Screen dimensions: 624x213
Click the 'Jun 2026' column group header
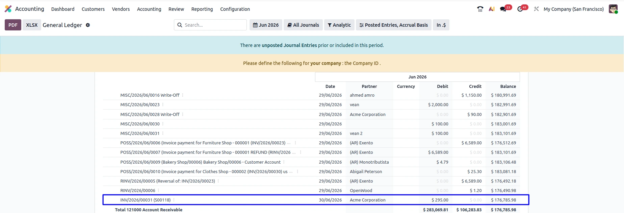[417, 77]
